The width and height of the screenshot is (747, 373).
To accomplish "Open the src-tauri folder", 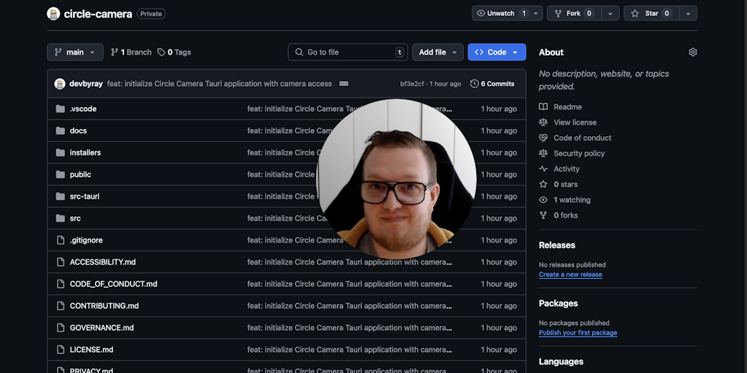I will coord(85,197).
